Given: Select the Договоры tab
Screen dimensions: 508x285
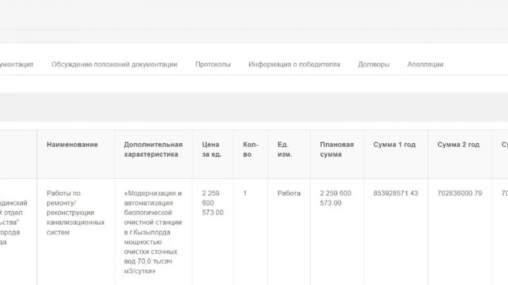Looking at the screenshot, I should click(x=373, y=64).
